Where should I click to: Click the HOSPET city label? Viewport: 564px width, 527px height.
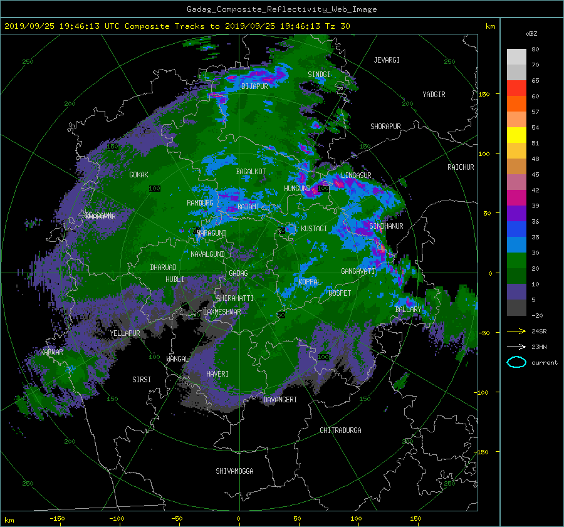click(x=340, y=293)
